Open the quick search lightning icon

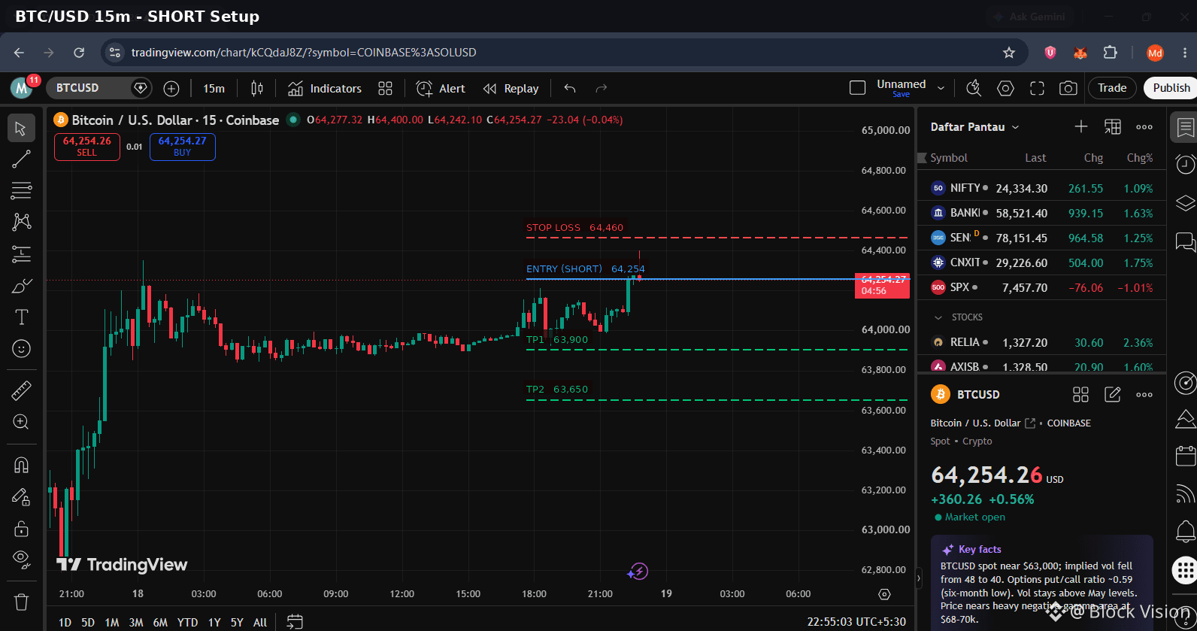pyautogui.click(x=974, y=89)
